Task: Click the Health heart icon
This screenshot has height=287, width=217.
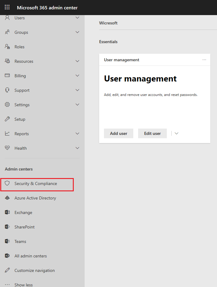Action: (x=7, y=148)
